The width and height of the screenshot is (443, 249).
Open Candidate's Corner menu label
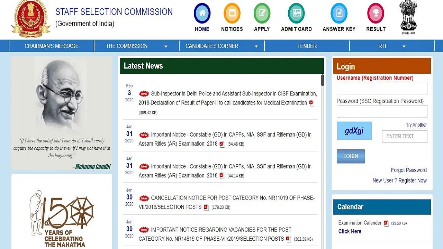pyautogui.click(x=212, y=46)
